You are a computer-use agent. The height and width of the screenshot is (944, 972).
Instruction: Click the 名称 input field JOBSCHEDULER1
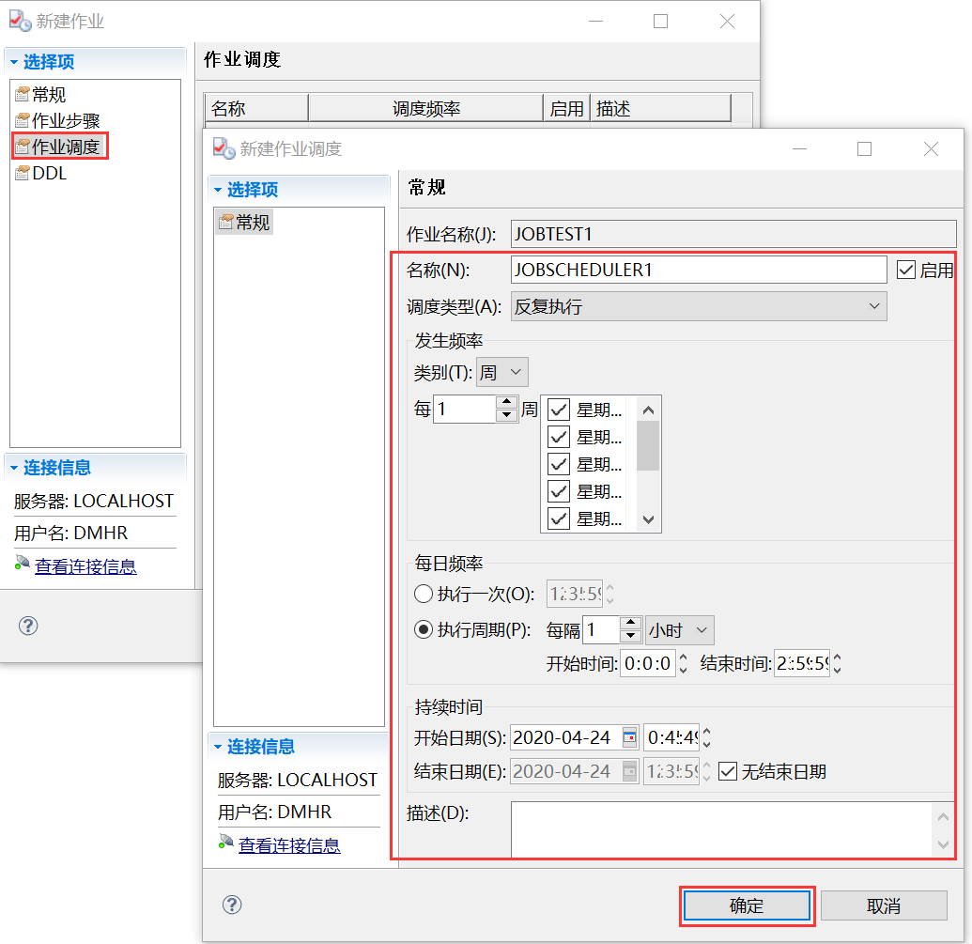pyautogui.click(x=699, y=270)
